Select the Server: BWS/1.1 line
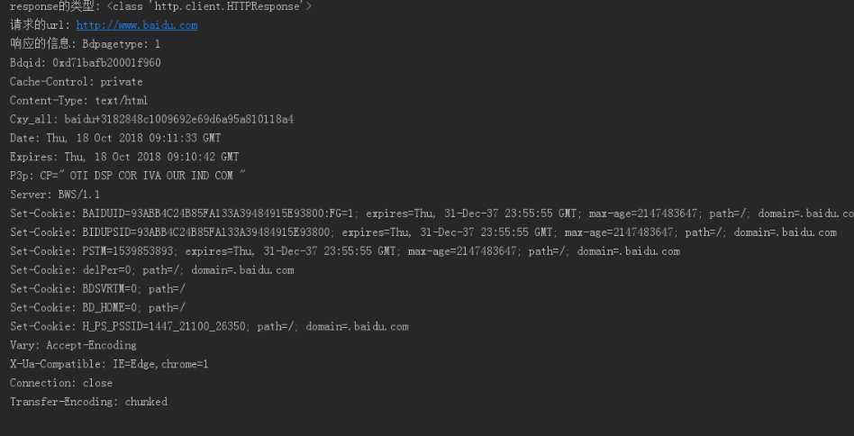Image resolution: width=854 pixels, height=436 pixels. [x=55, y=195]
